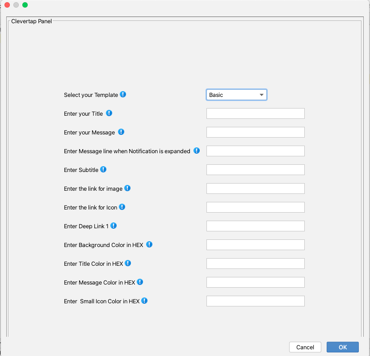
Task: Open the Basic template dropdown
Action: pyautogui.click(x=236, y=95)
